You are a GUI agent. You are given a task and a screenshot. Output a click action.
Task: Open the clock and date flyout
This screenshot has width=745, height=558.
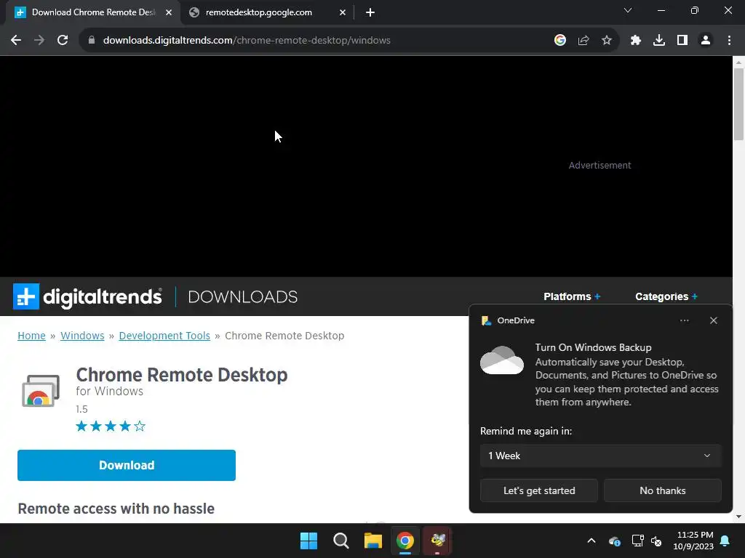693,541
